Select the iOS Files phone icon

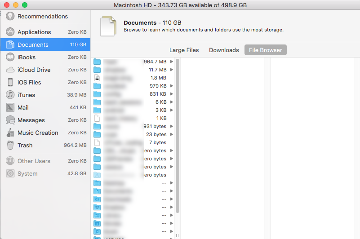pos(10,82)
